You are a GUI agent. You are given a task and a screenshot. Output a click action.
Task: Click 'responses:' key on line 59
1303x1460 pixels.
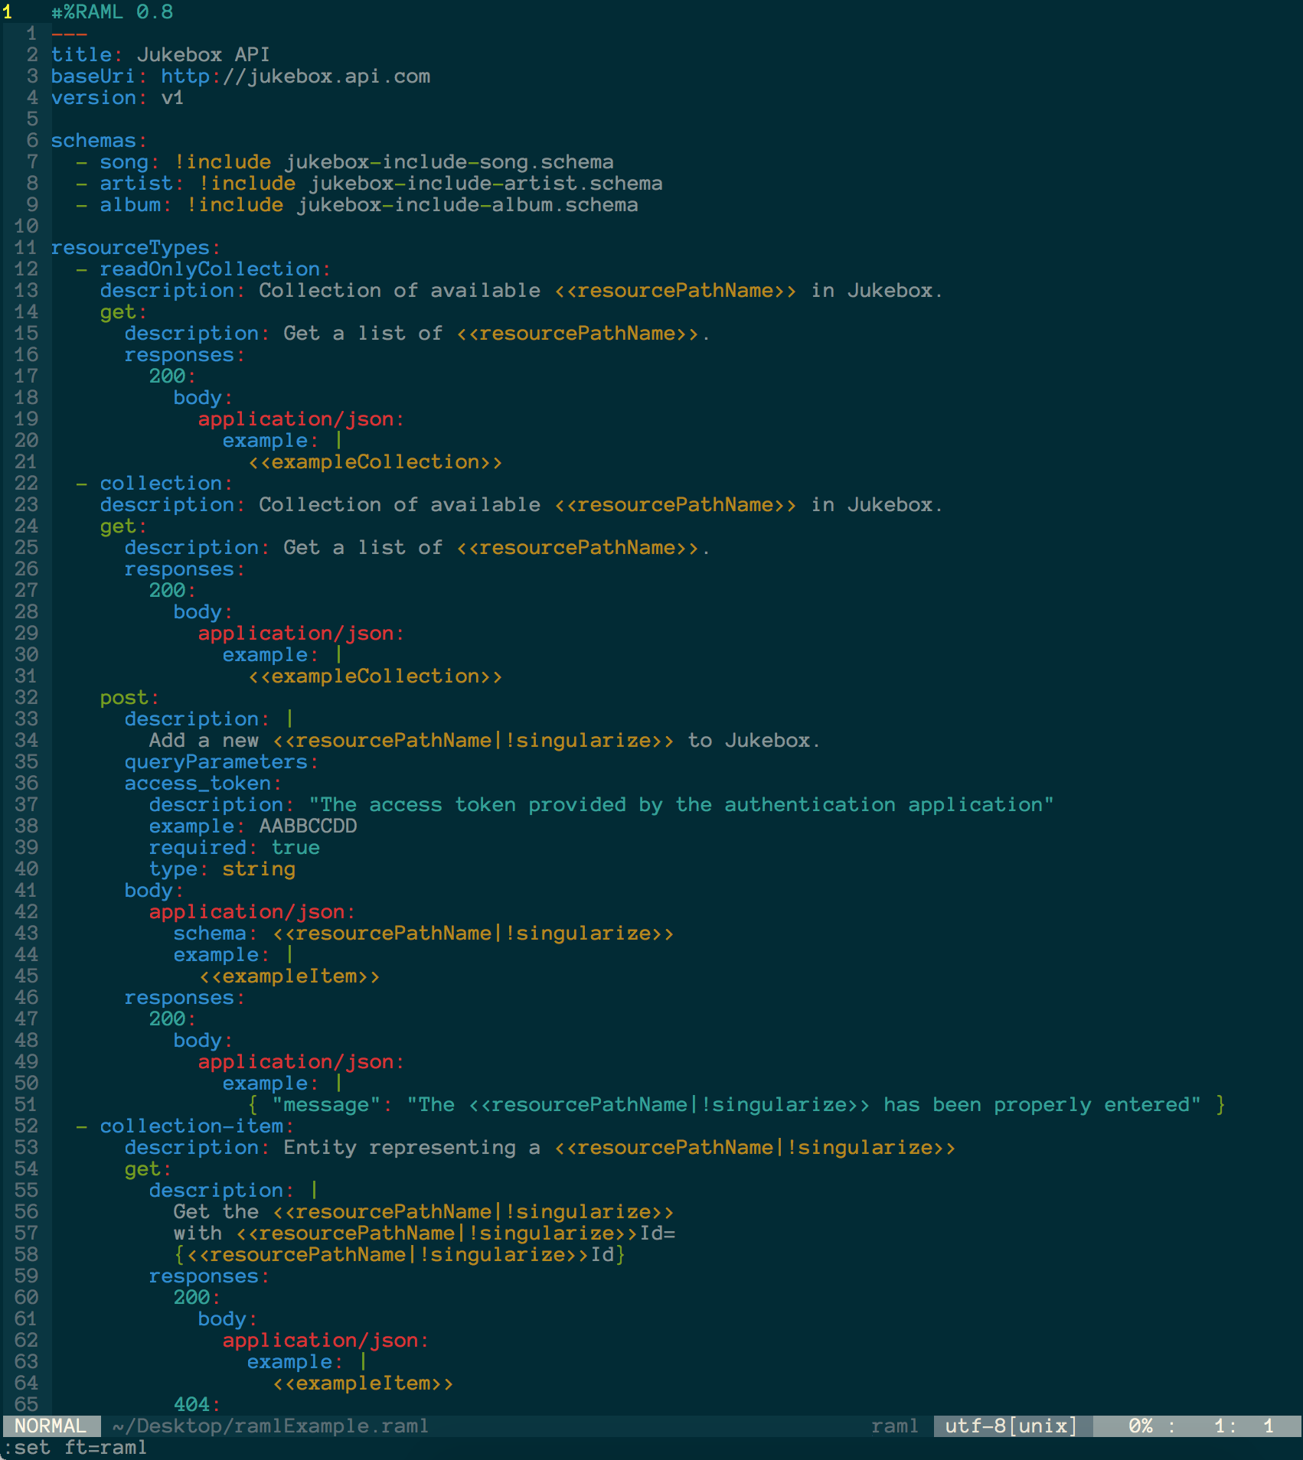tap(209, 1276)
